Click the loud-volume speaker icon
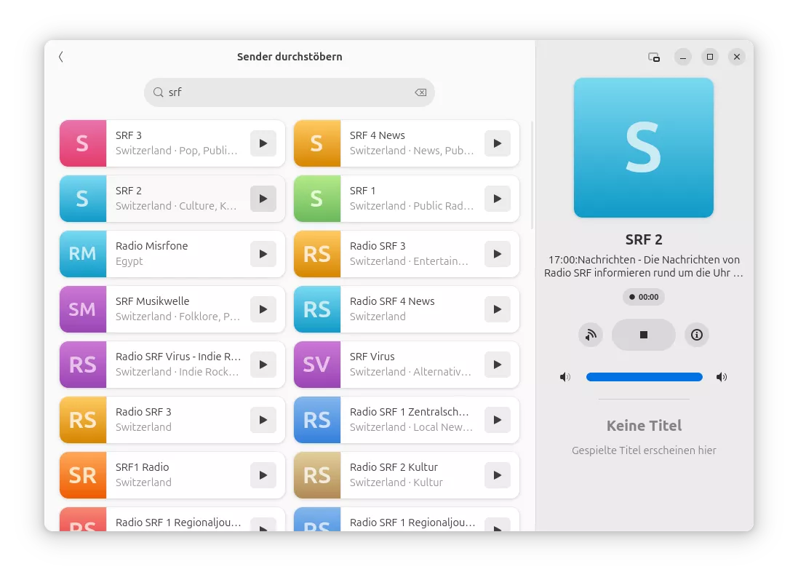The width and height of the screenshot is (798, 580). click(722, 377)
